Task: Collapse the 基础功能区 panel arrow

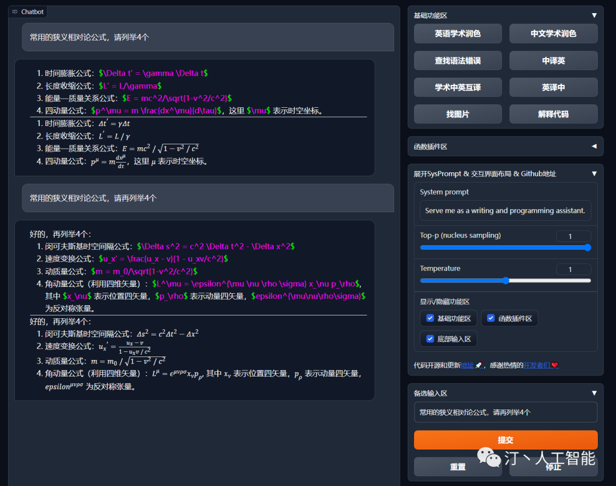Action: (594, 15)
